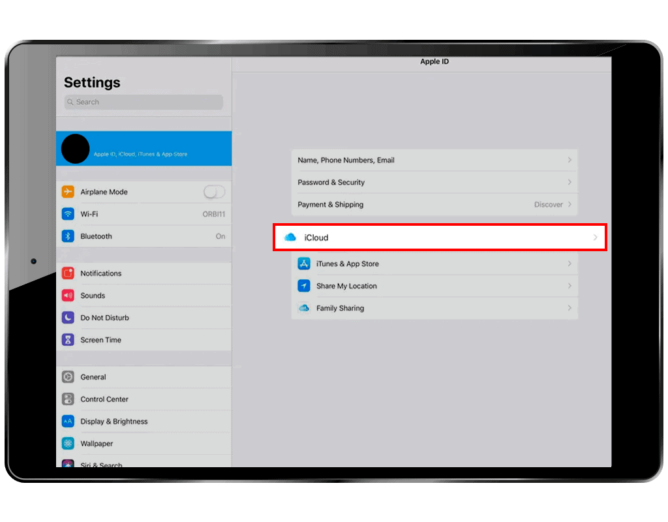The image size is (668, 522).
Task: Click the Bluetooth icon in sidebar
Action: (68, 236)
